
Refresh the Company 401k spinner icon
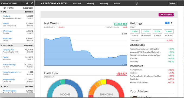point(2,50)
